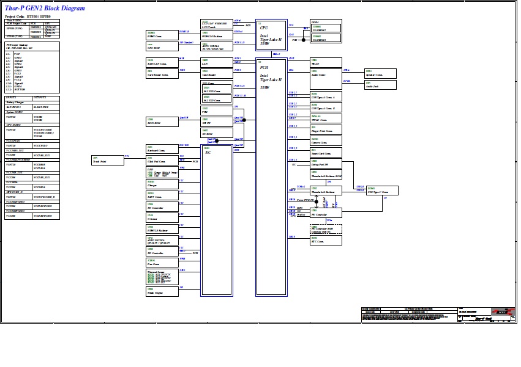
Task: Select the SPI SW block
Action: tap(217, 122)
